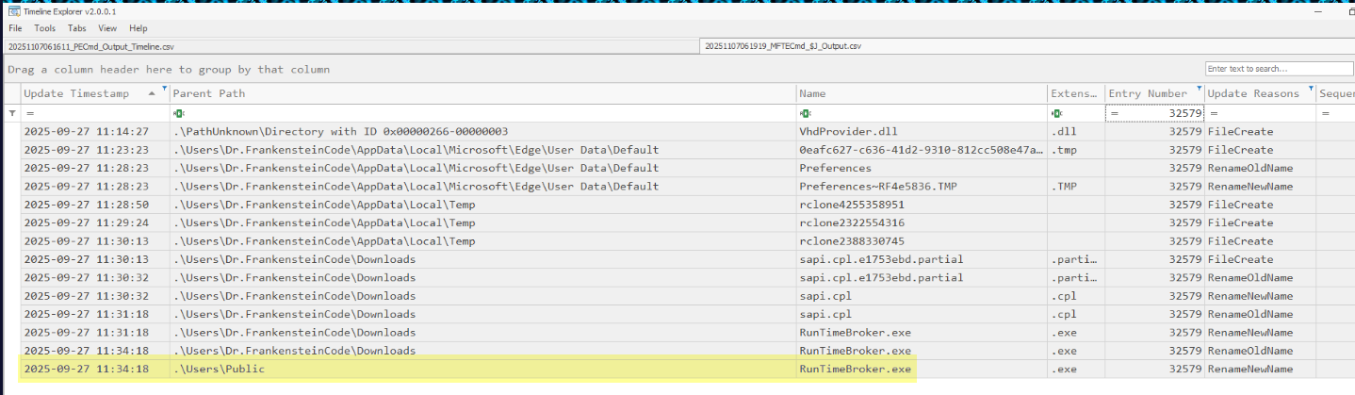This screenshot has width=1355, height=395.
Task: Open the Entry Number column filter icon
Action: point(1199,89)
